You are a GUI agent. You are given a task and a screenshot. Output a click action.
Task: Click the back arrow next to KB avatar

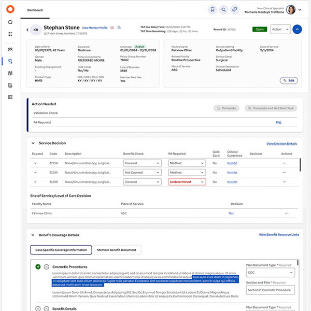tap(27, 30)
